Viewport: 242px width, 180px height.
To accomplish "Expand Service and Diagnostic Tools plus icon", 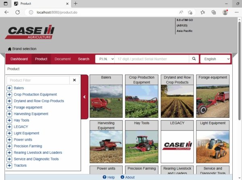I will coord(9,159).
